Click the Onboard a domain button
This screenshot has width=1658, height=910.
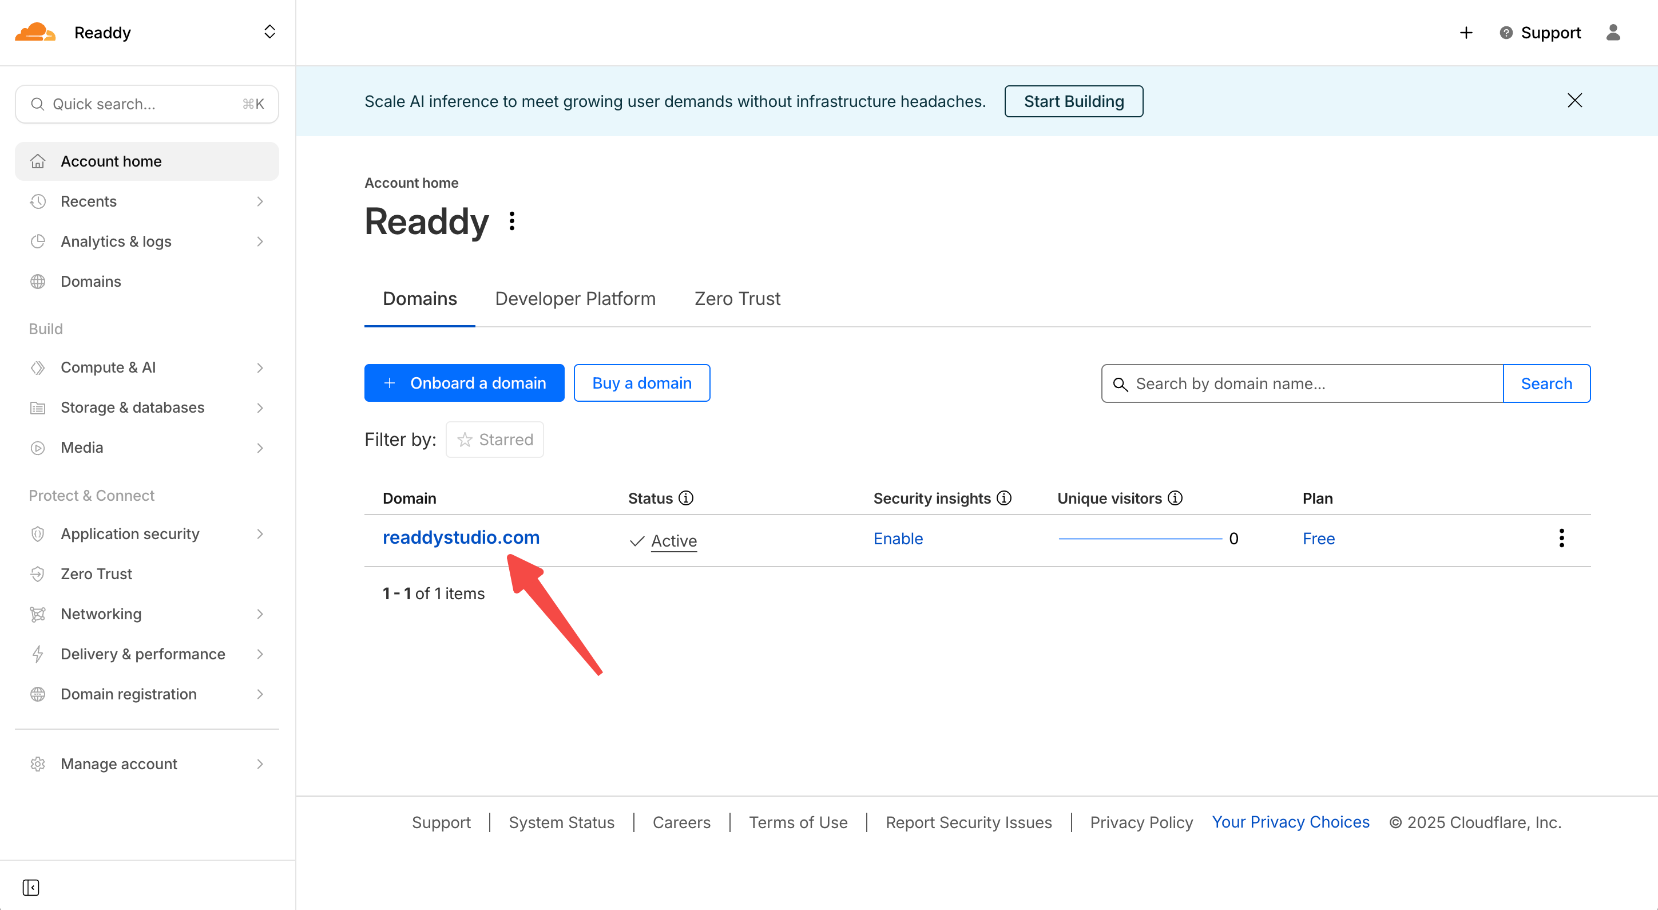(x=464, y=383)
